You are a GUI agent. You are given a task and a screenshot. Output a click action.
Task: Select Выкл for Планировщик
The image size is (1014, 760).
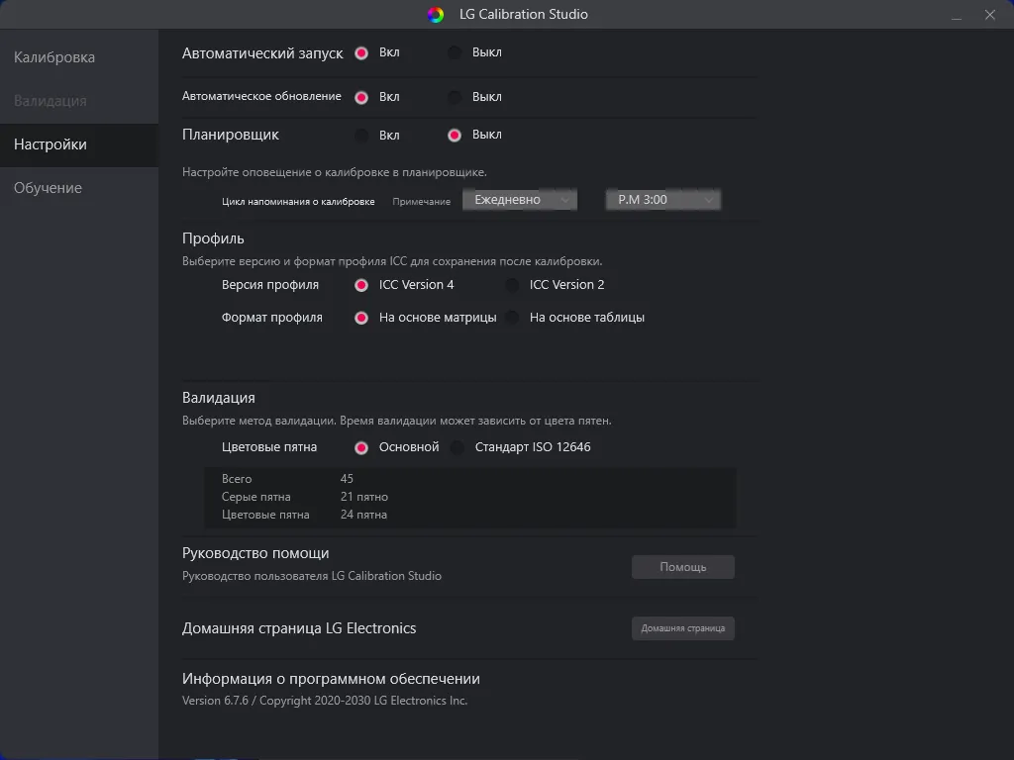click(x=455, y=135)
